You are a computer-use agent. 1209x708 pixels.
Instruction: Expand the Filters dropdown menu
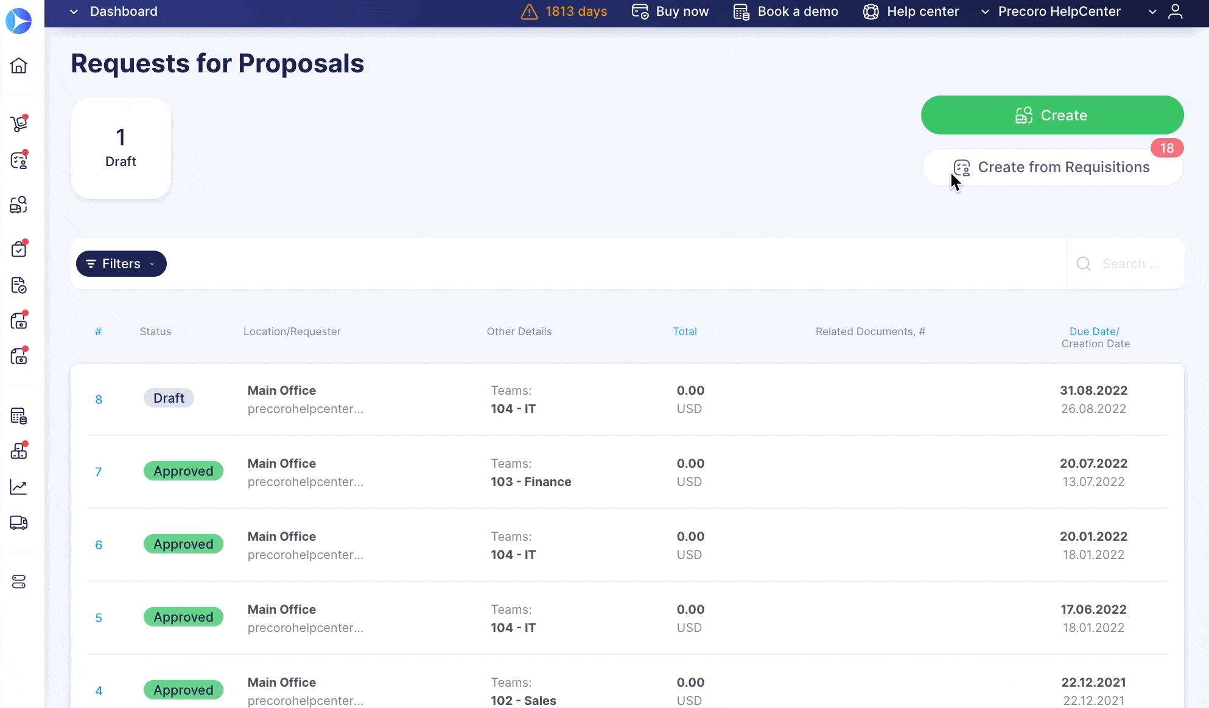(121, 264)
